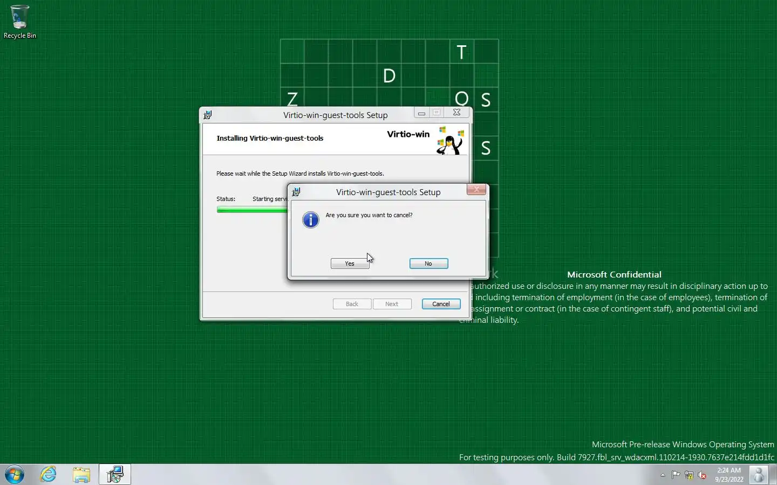Close the cancel confirmation dialog

(476, 189)
